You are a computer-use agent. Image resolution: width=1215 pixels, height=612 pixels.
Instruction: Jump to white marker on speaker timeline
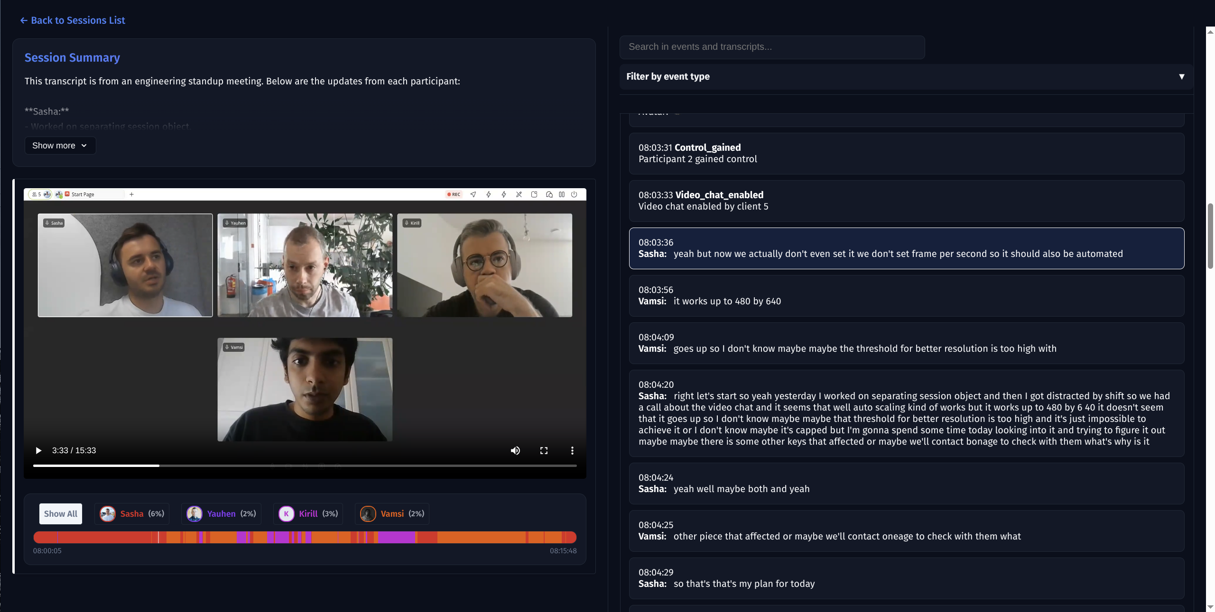(158, 537)
